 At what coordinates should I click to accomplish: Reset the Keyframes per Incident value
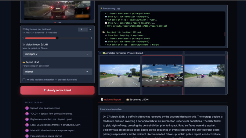(90, 29)
